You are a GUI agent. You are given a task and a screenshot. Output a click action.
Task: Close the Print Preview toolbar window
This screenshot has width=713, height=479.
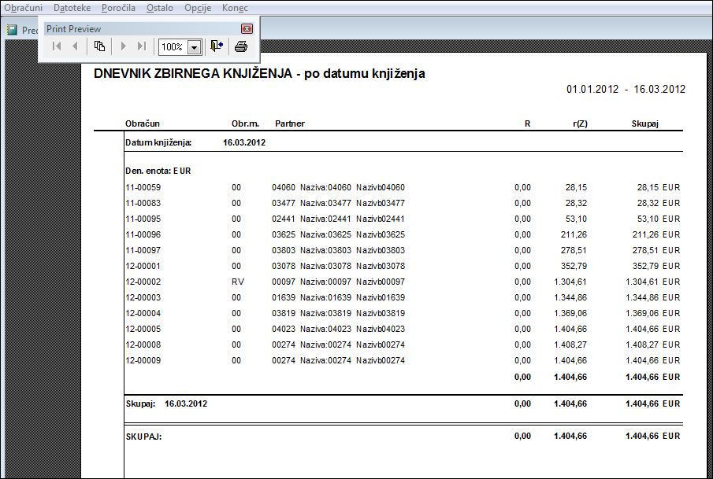coord(247,29)
